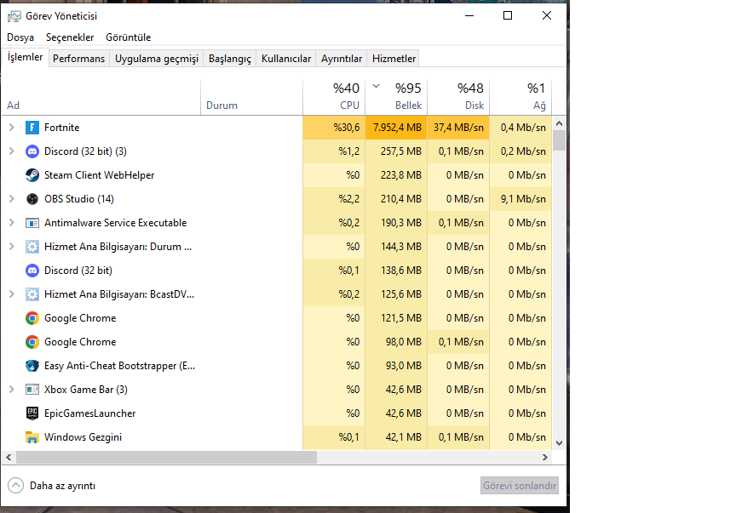The image size is (736, 513).
Task: Switch to the Hizmetler tab
Action: pyautogui.click(x=394, y=59)
